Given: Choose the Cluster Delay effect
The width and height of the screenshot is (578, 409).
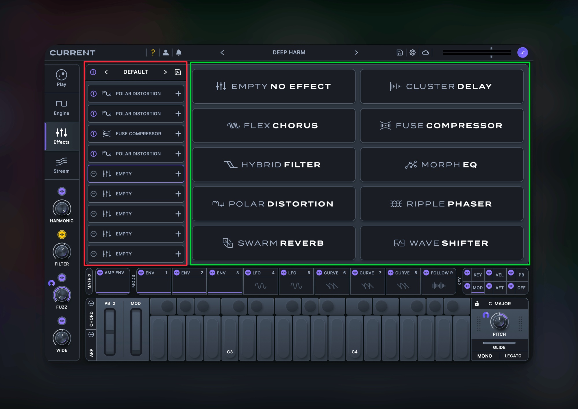Looking at the screenshot, I should [442, 86].
